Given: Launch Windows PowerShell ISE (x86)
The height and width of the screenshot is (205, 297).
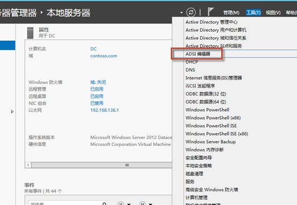Looking at the screenshot, I should point(217,134).
